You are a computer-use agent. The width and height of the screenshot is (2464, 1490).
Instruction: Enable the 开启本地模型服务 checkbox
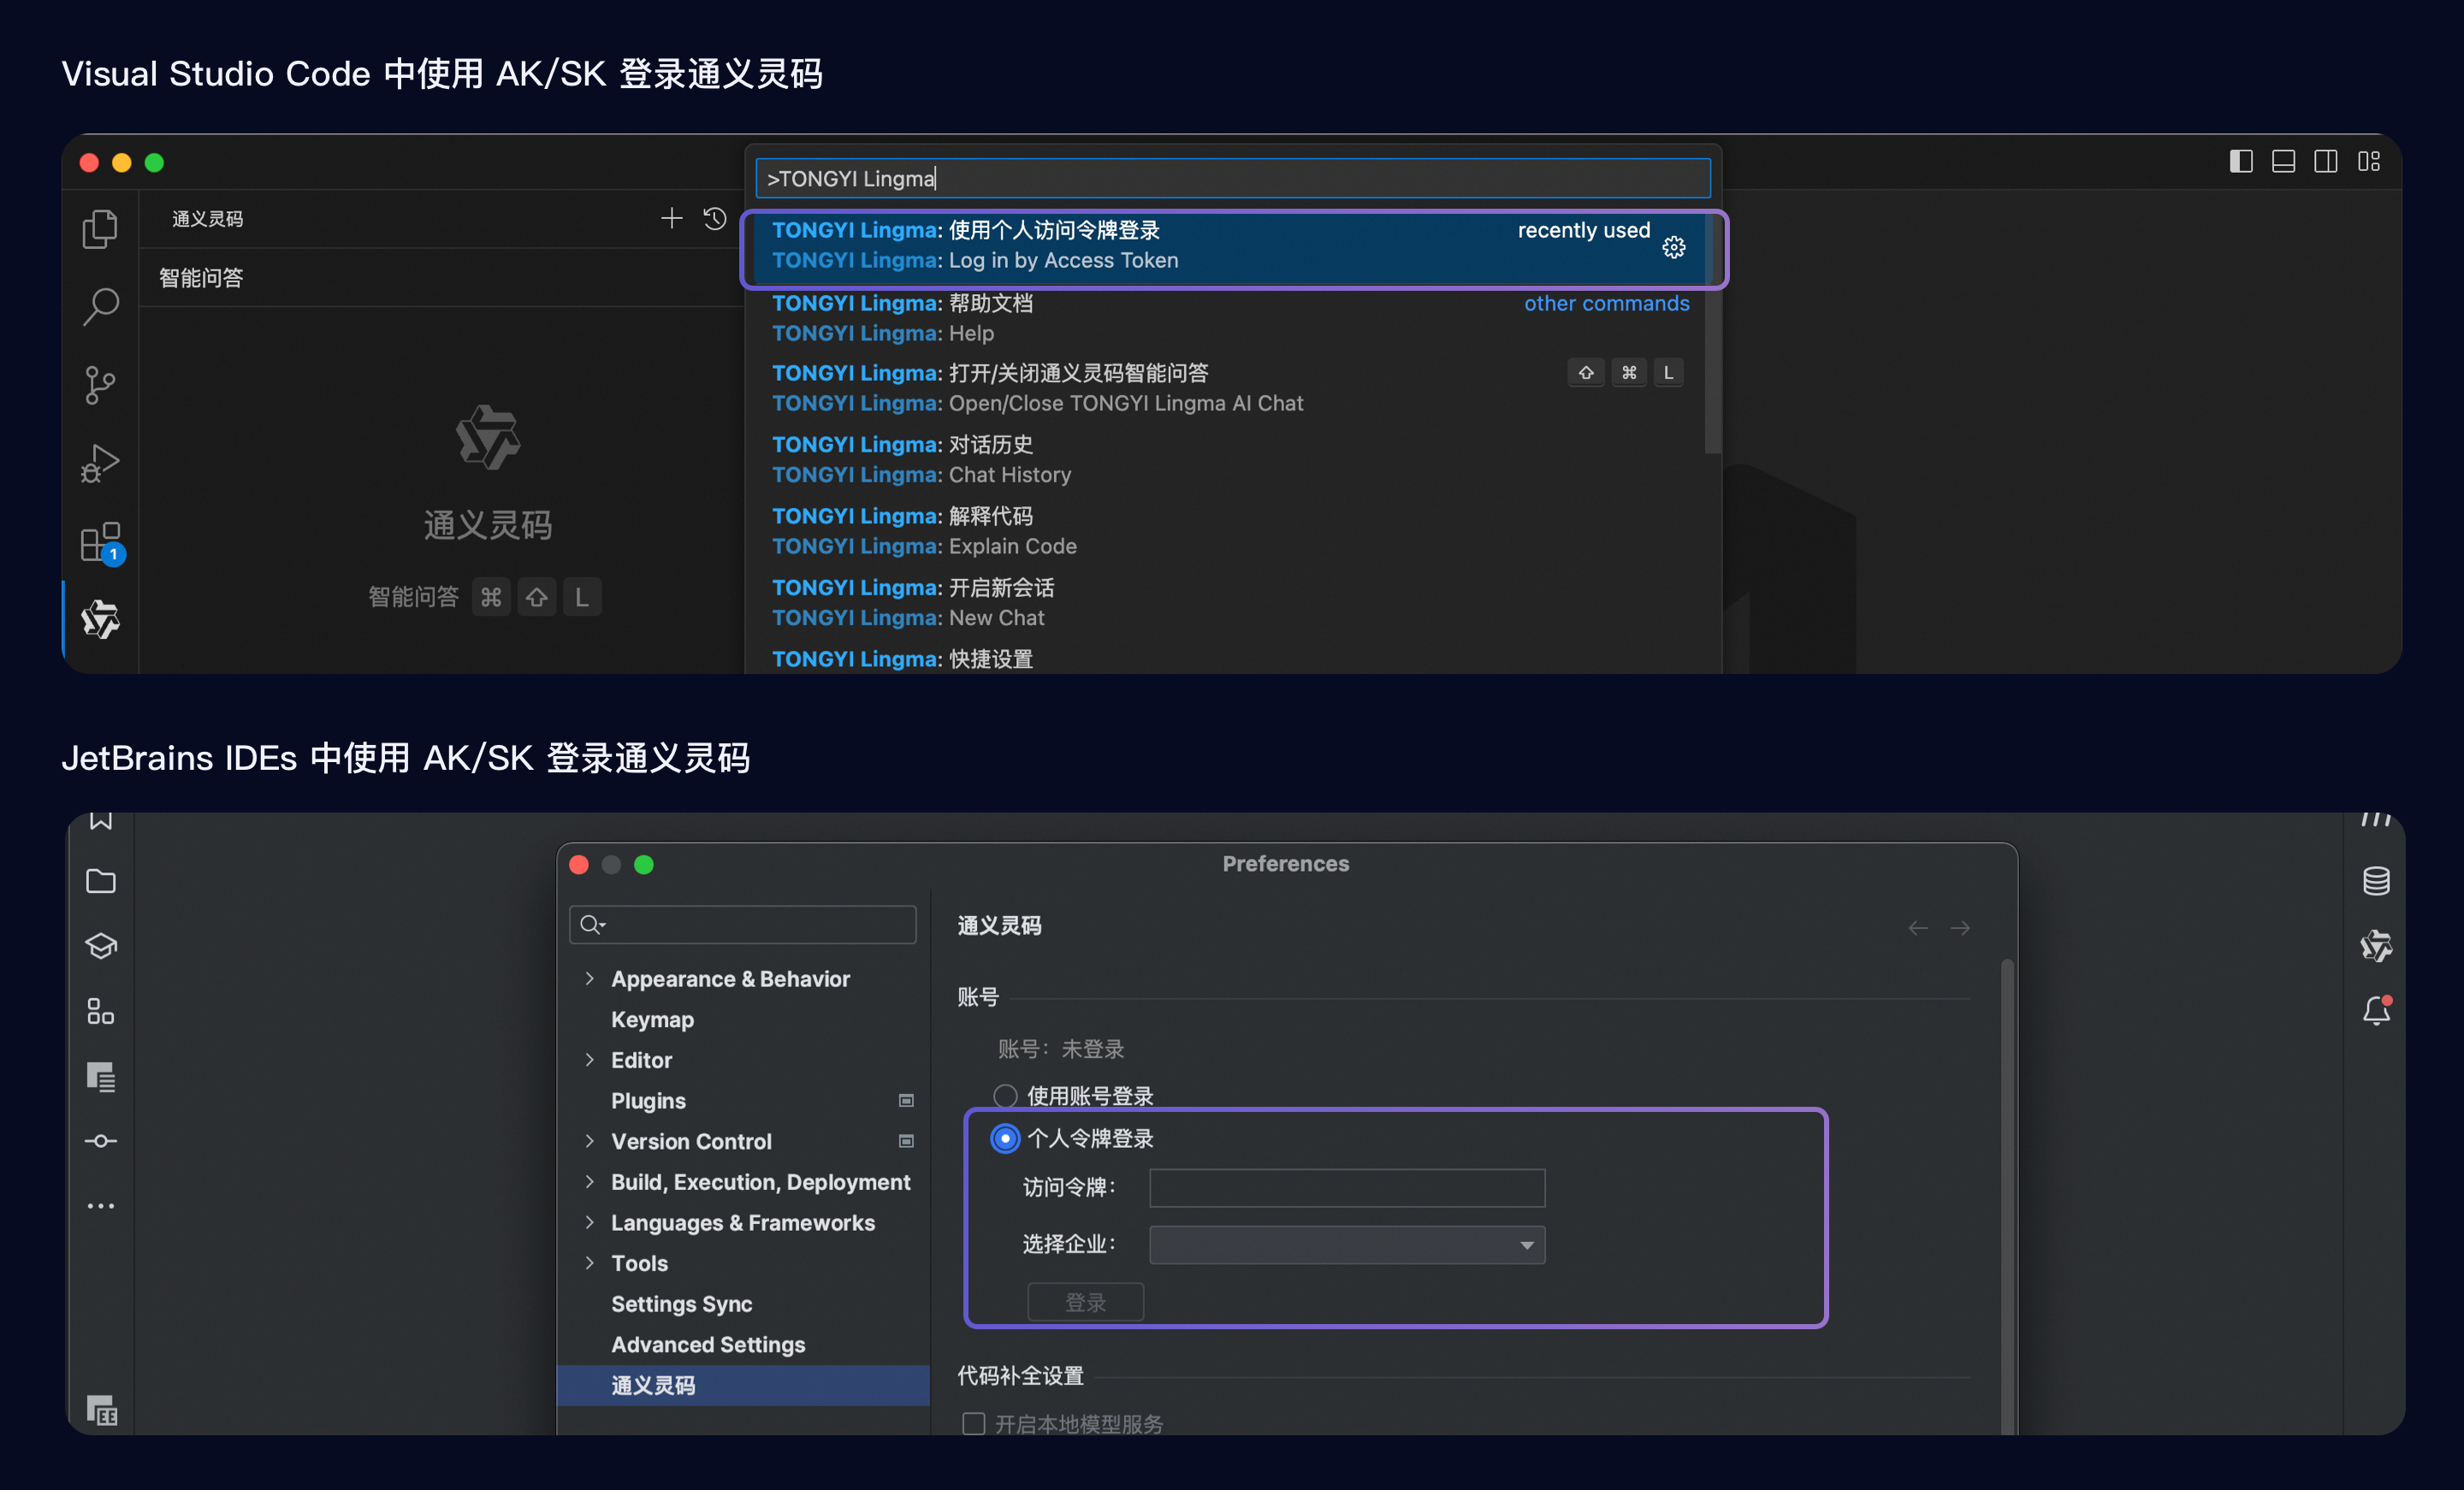click(973, 1423)
